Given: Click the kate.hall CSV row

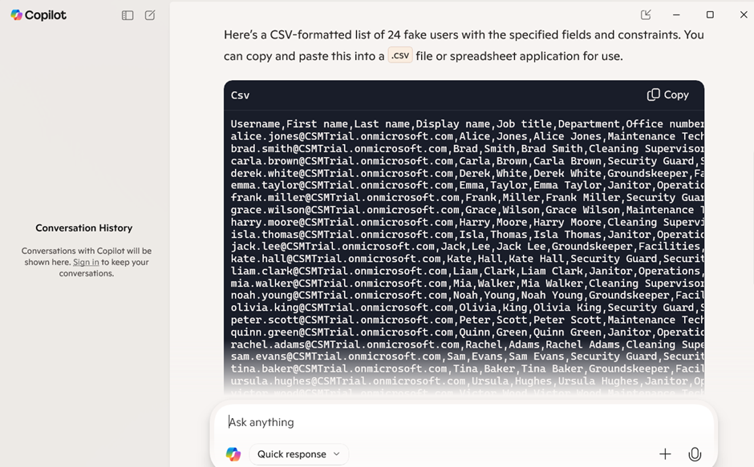Looking at the screenshot, I should [x=467, y=259].
